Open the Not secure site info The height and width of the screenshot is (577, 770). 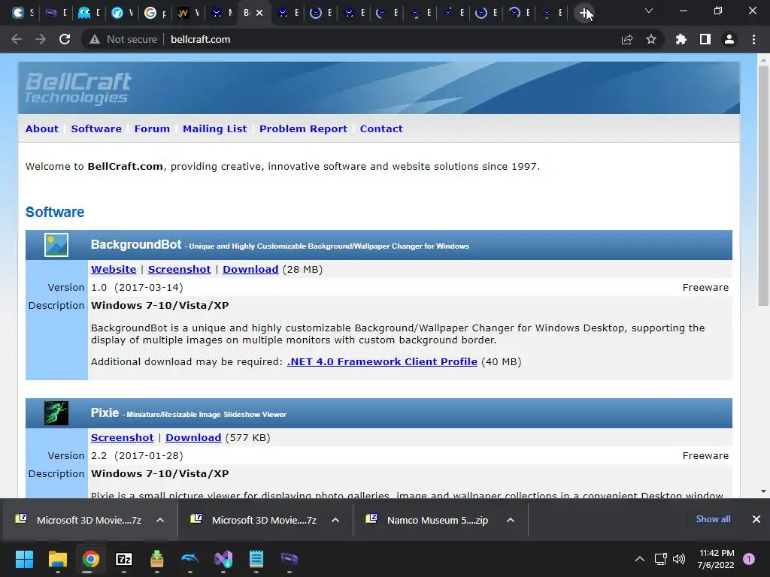(x=123, y=39)
